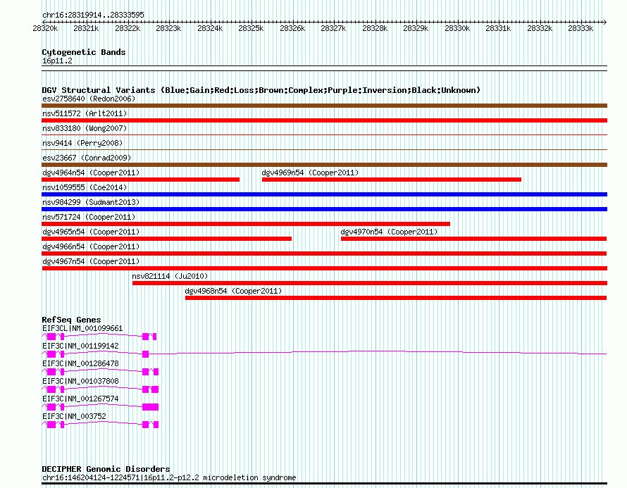
Task: Select the EIF3C NM_001037808 transcript glyph
Action: (x=100, y=389)
